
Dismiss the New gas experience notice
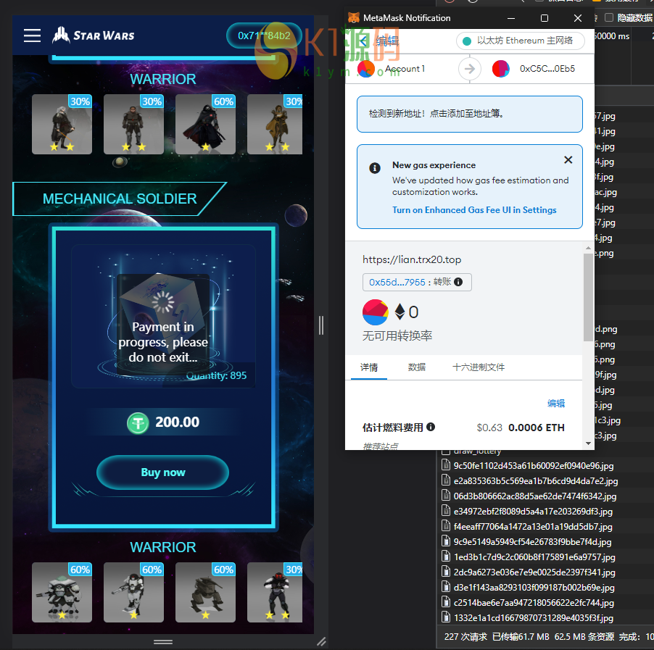tap(568, 159)
